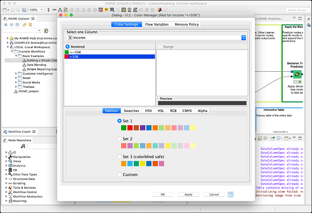This screenshot has width=312, height=213.
Task: Click the synchronize orange arrows Explorer icon
Action: click(x=24, y=25)
